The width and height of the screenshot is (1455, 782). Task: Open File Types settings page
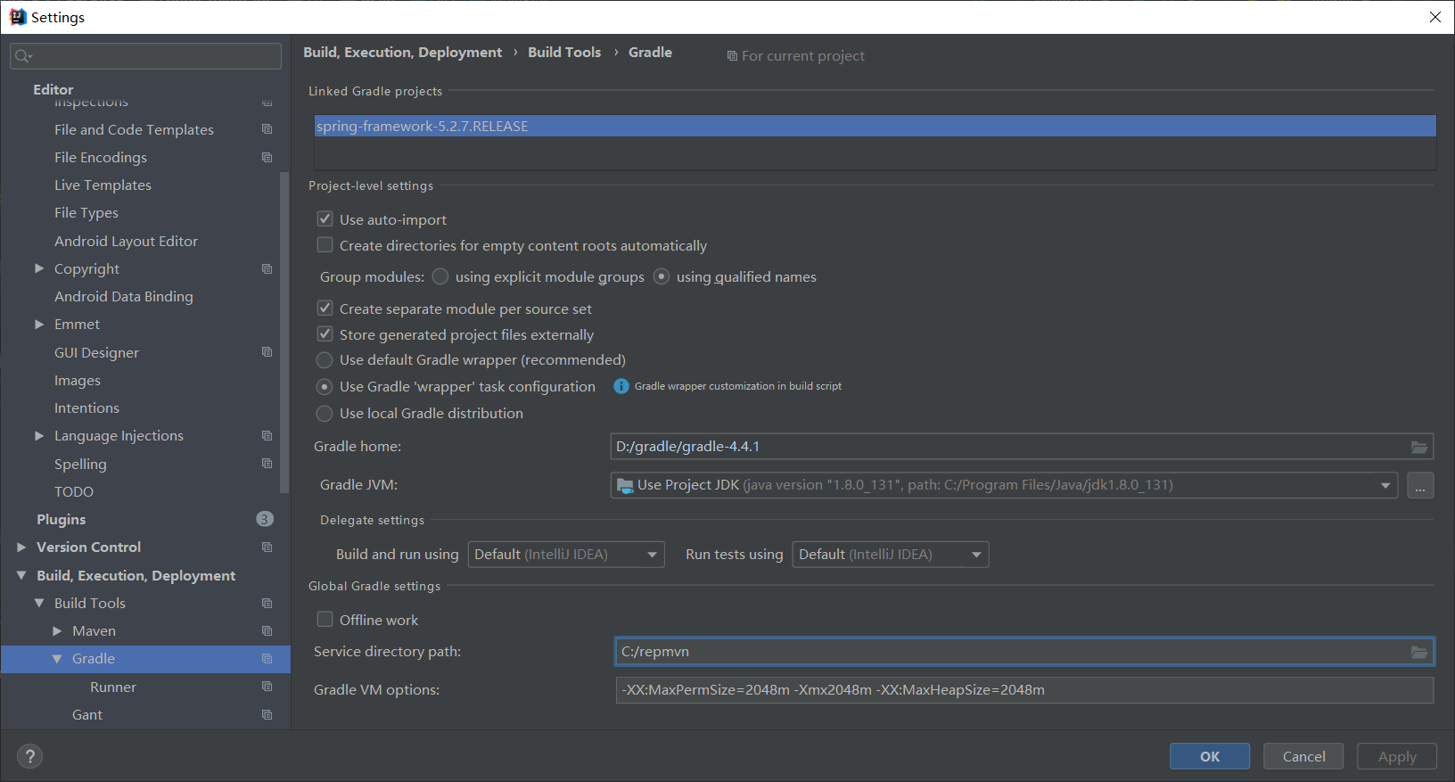[86, 212]
